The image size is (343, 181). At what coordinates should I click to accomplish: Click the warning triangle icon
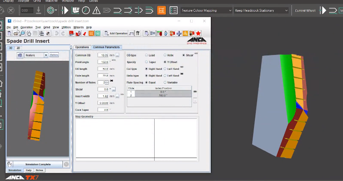[96, 10]
